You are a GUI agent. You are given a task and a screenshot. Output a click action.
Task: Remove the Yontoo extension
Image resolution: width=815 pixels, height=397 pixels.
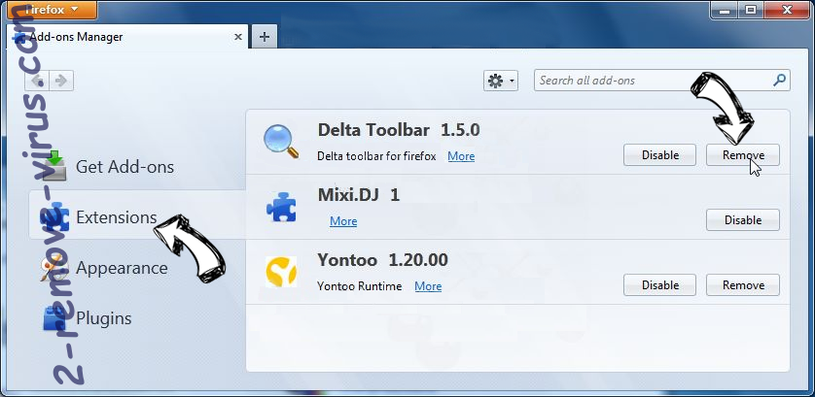[x=742, y=285]
